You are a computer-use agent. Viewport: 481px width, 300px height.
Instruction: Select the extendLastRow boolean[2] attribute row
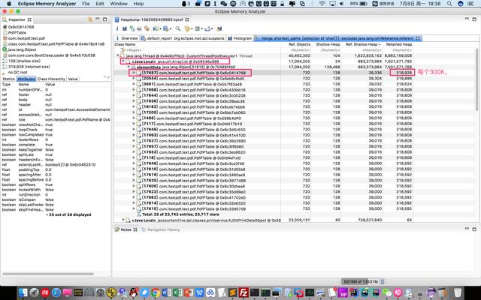tap(56, 165)
